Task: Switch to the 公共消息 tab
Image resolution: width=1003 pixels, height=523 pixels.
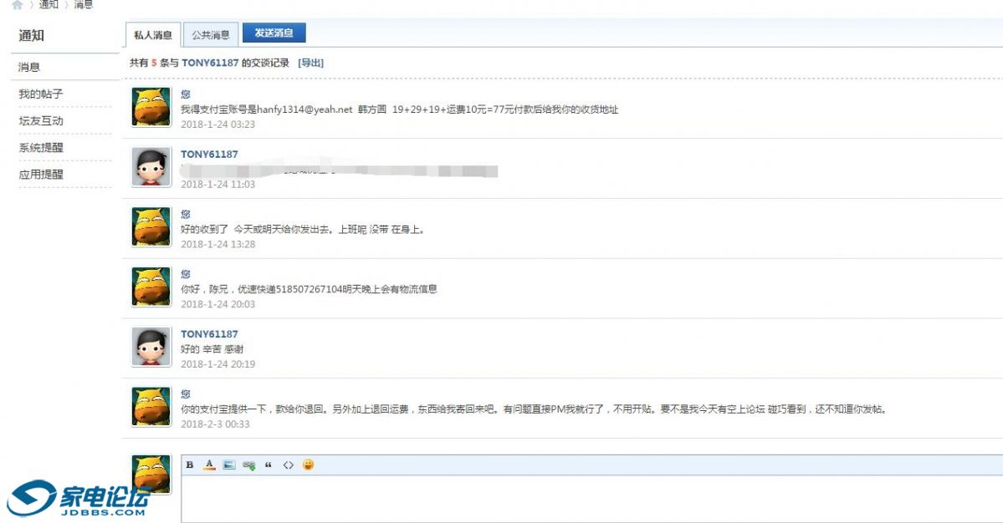Action: point(212,34)
